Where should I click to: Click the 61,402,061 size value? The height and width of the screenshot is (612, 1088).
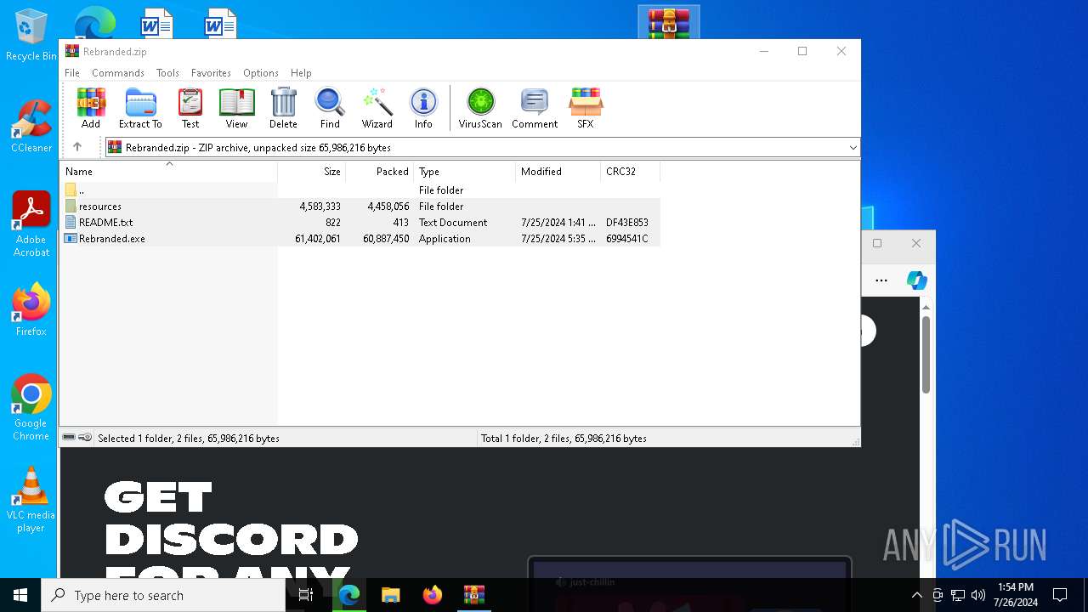(318, 239)
